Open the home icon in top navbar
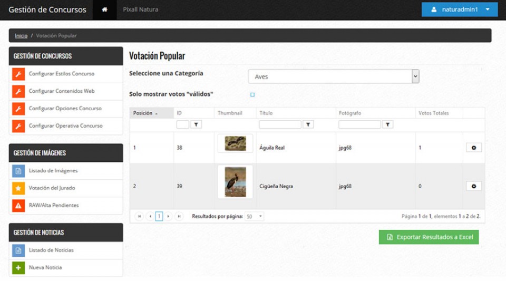This screenshot has width=506, height=281. [104, 9]
